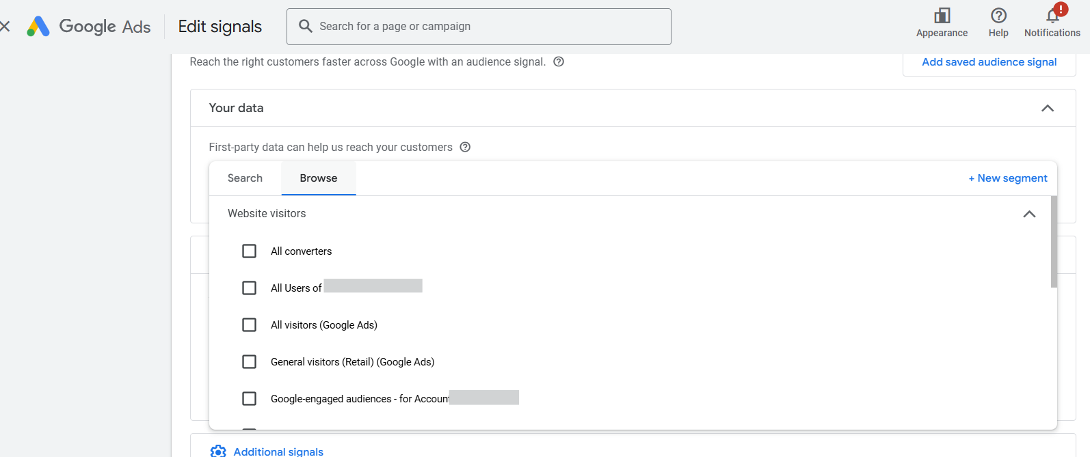The width and height of the screenshot is (1090, 457).
Task: Click the All converters label
Action: (x=301, y=251)
